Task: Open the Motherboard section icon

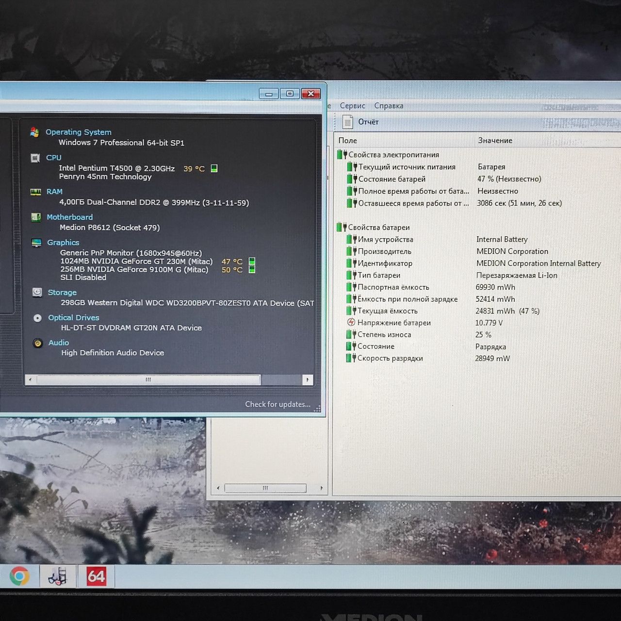Action: coord(36,217)
